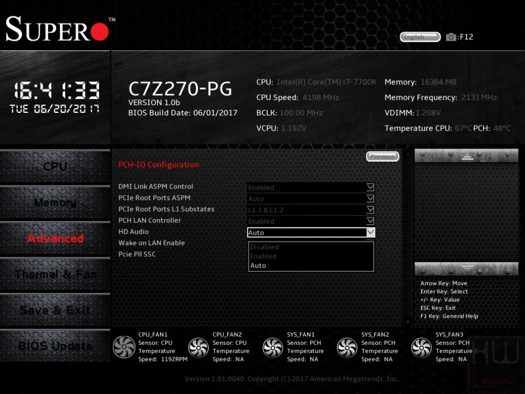Click the Temperature CPU 67°C reading
The width and height of the screenshot is (525, 394).
pyautogui.click(x=463, y=128)
